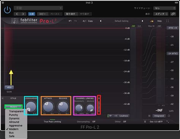The width and height of the screenshot is (180, 139).
Task: Select Aggressive style
Action: coord(16,125)
